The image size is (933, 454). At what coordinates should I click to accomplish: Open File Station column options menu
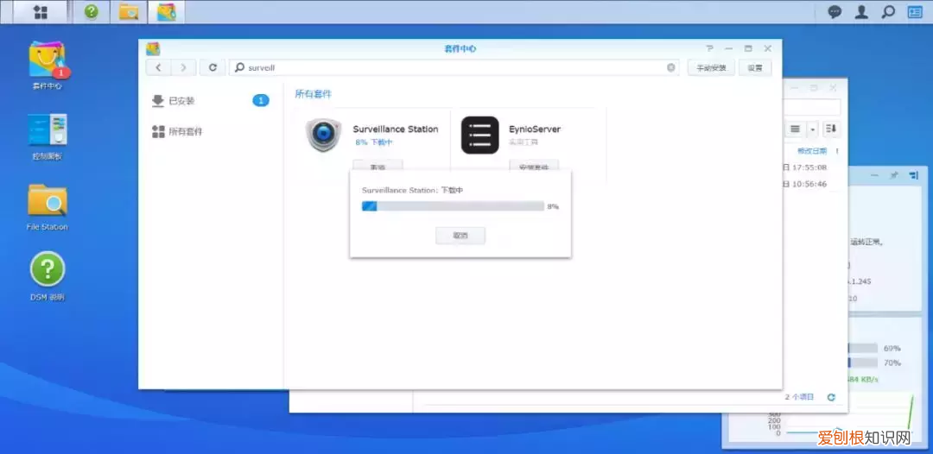pos(837,151)
